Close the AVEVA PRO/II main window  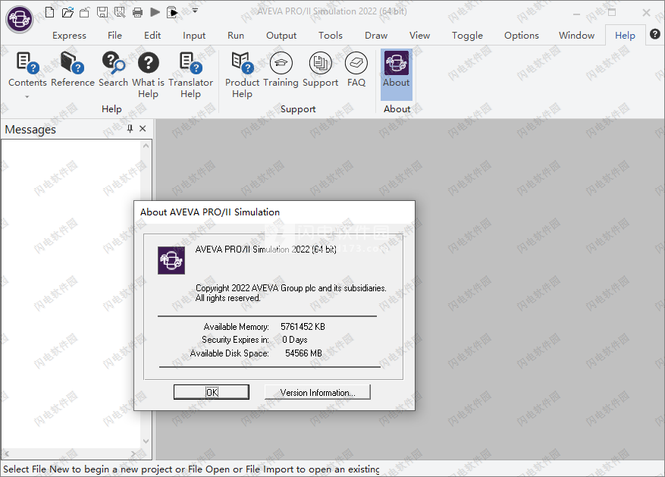(x=646, y=13)
